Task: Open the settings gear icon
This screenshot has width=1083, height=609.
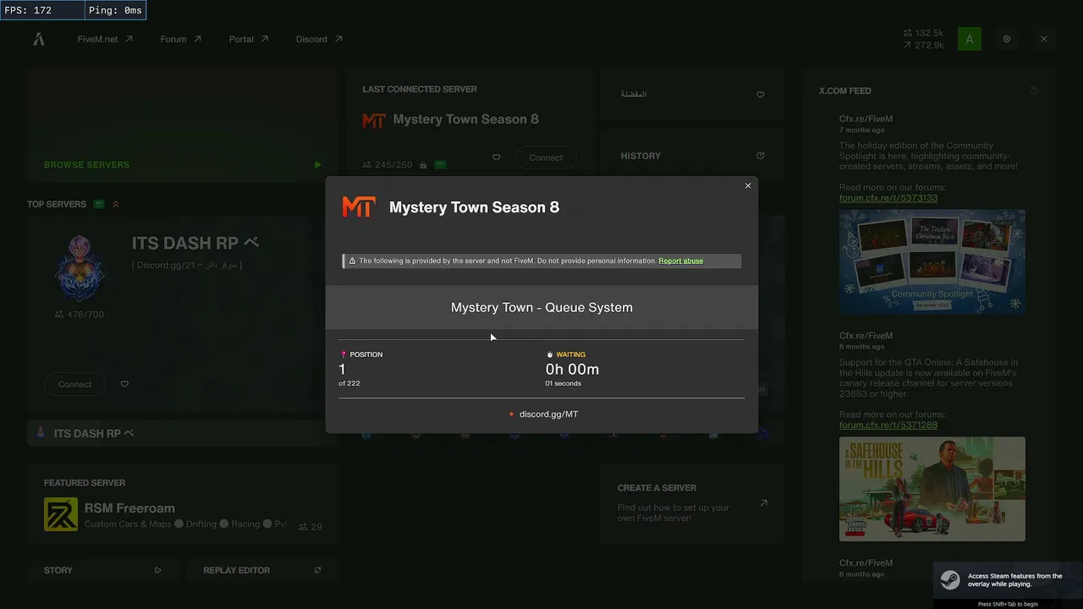Action: 1007,39
